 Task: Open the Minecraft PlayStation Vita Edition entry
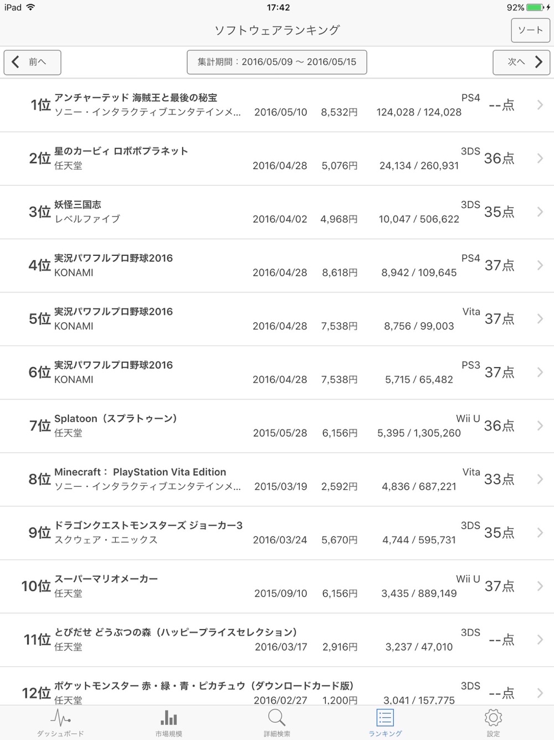(277, 479)
